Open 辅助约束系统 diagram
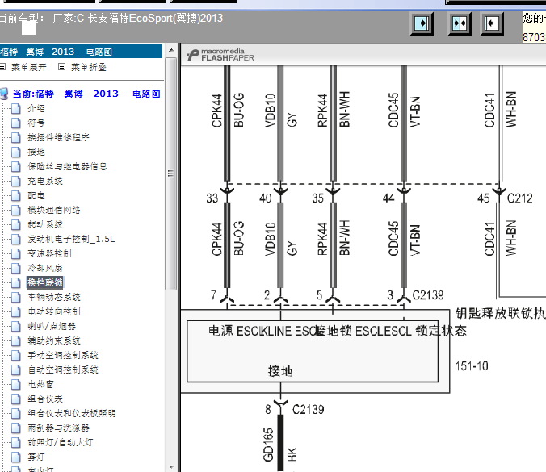Screen dimensions: 546x472 point(54,340)
